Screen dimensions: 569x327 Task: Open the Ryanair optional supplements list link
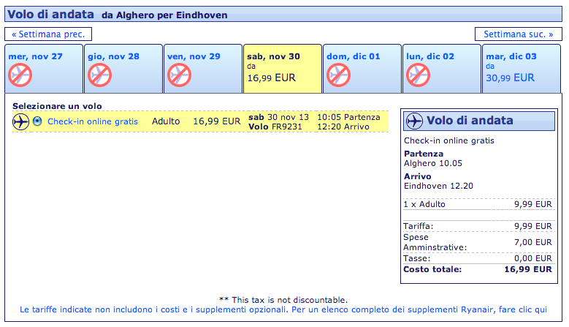283,309
